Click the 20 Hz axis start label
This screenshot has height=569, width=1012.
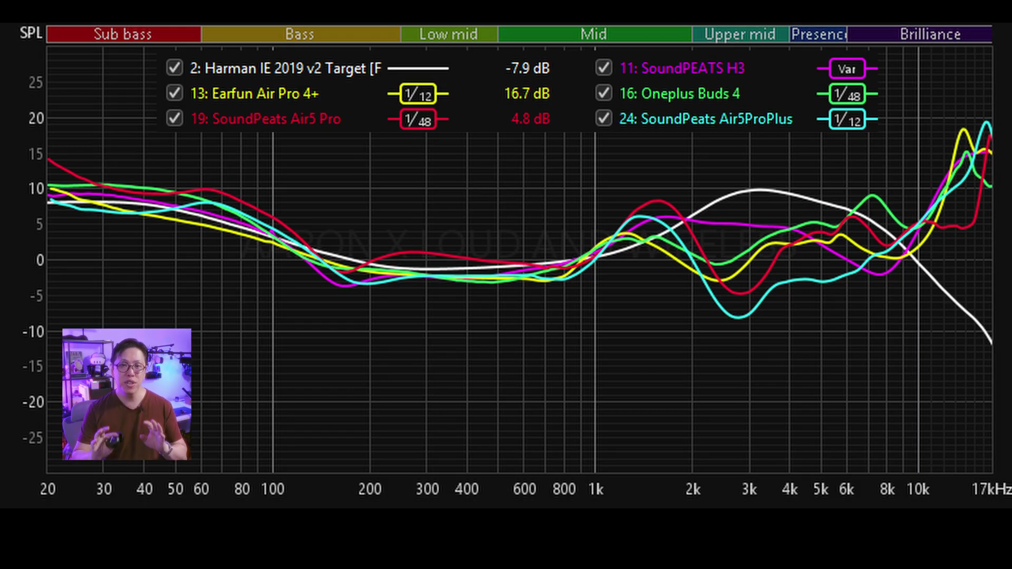(47, 489)
